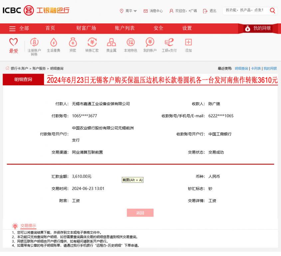281x256 pixels.
Task: Click the red search magnifier icon
Action: [x=272, y=11]
